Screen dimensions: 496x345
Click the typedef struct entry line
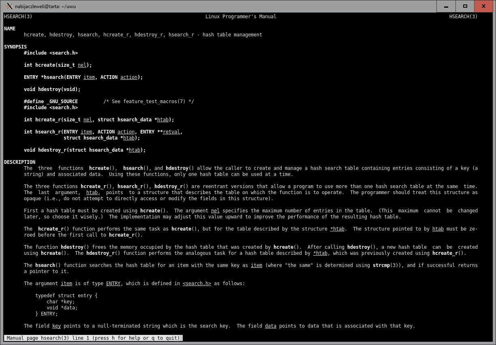(x=66, y=296)
